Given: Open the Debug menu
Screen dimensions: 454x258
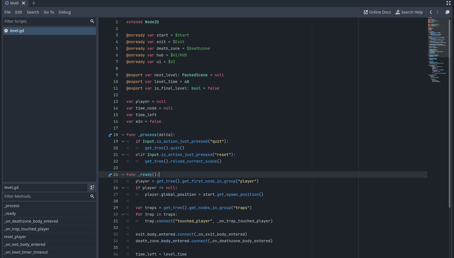Looking at the screenshot, I should (65, 12).
